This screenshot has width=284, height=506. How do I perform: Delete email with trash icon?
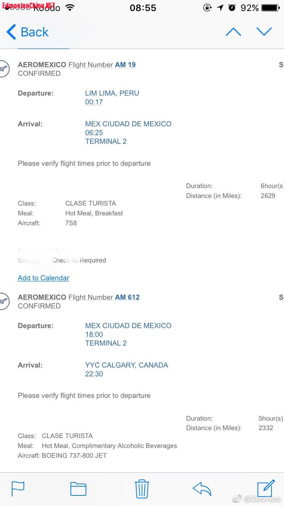tap(142, 489)
